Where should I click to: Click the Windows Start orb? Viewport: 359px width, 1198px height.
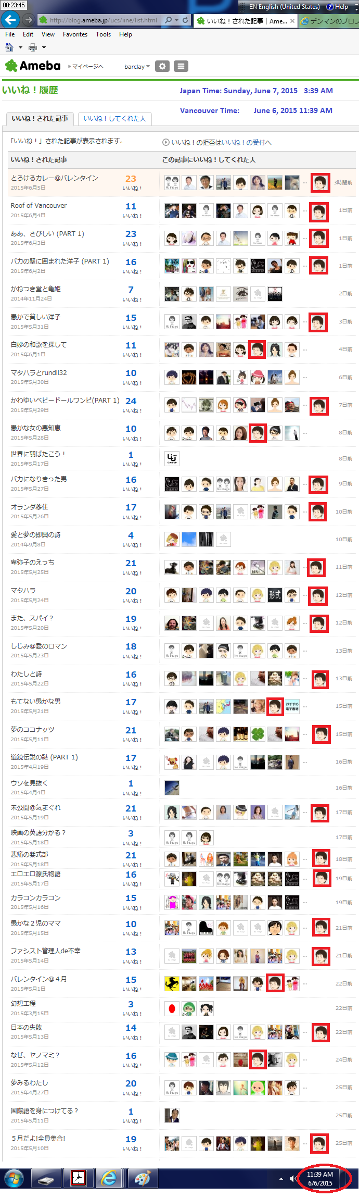[14, 1178]
